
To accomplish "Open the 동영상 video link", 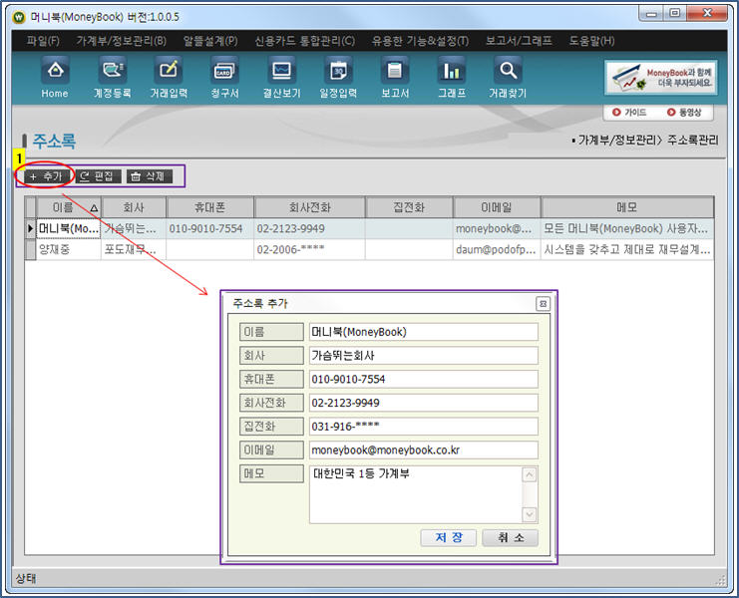I will tap(684, 112).
